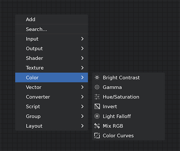Viewport: 180px width, 151px height.
Task: Add a Light Falloff node
Action: 129,116
